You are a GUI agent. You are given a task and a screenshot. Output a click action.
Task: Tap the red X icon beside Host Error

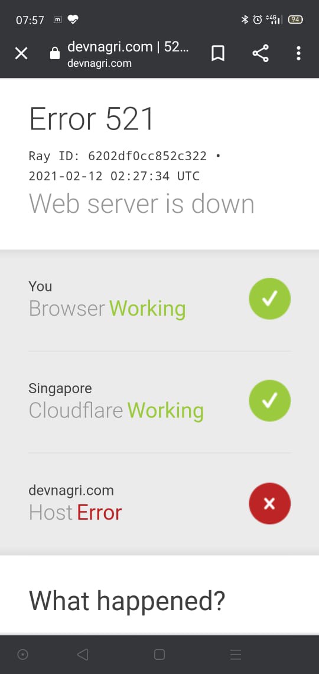coord(269,503)
